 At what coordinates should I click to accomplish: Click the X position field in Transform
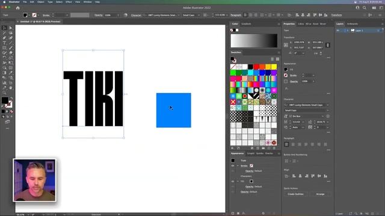[x=299, y=43]
